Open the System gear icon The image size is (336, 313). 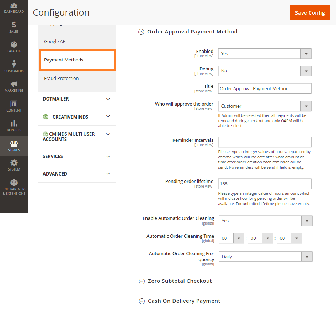coord(14,163)
